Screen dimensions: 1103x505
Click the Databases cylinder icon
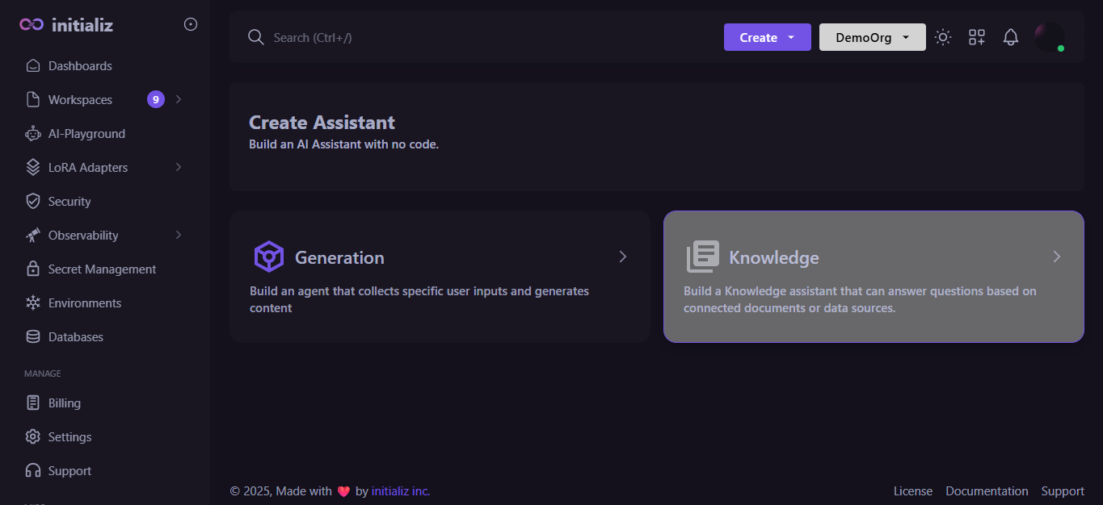pyautogui.click(x=33, y=337)
